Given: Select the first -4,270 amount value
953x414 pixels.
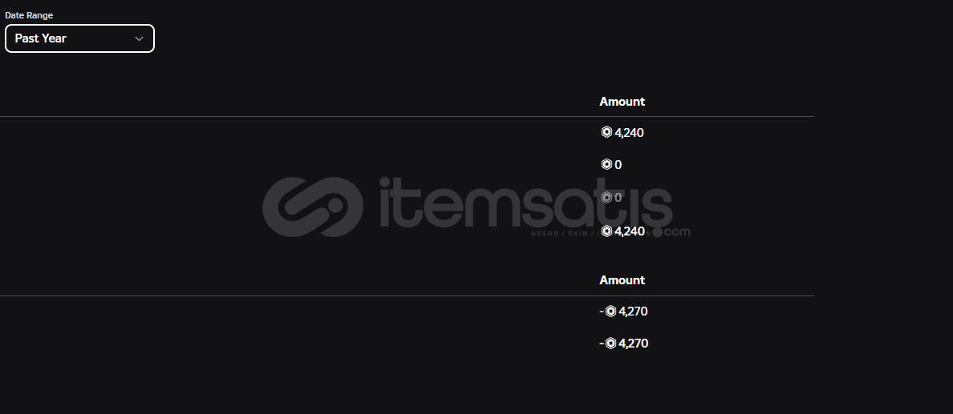Looking at the screenshot, I should click(x=633, y=312).
